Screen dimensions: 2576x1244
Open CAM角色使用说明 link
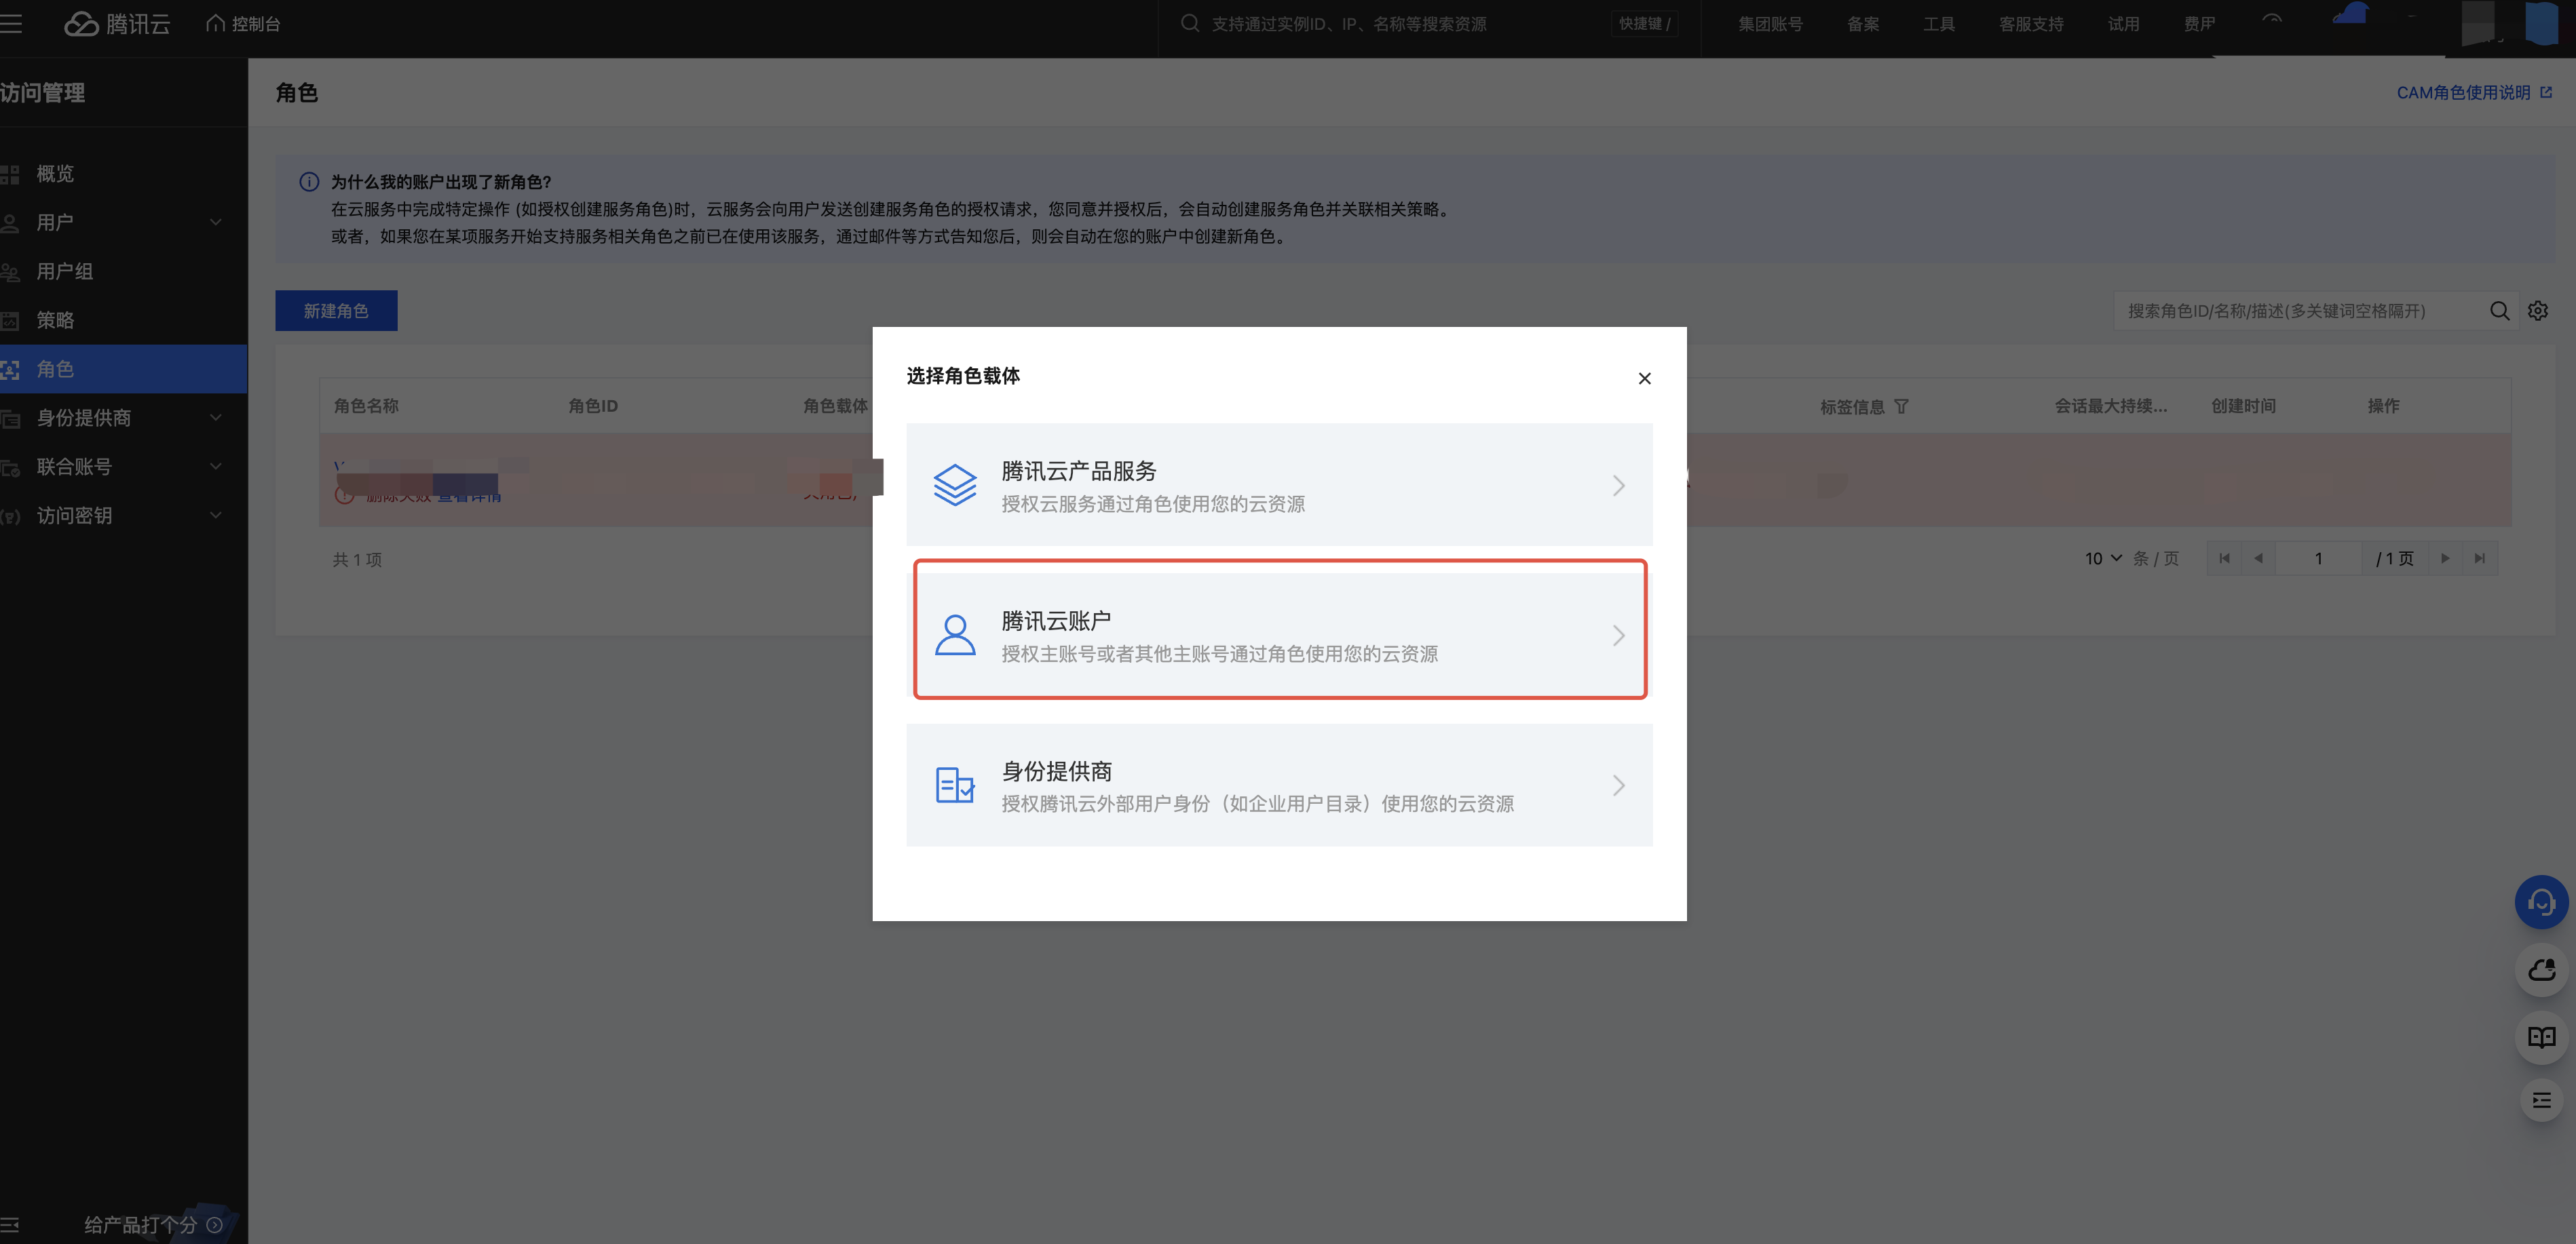pyautogui.click(x=2474, y=93)
